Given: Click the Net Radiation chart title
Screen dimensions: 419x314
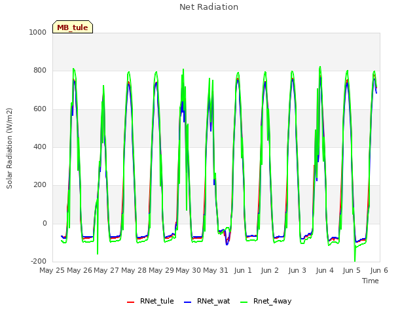Looking at the screenshot, I should coord(209,7).
